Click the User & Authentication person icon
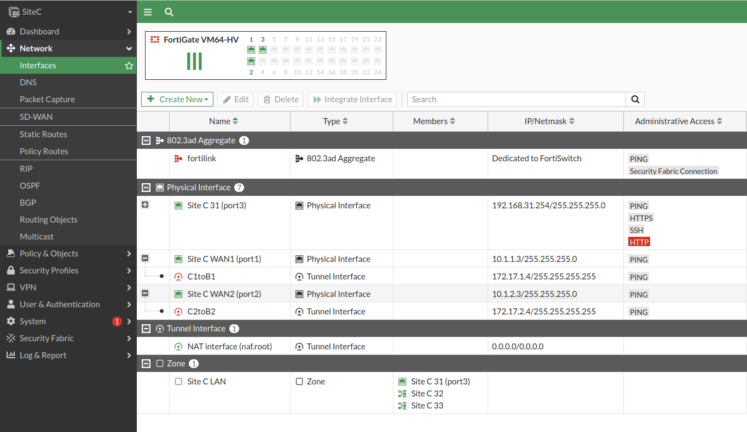Viewport: 747px width, 432px height. pyautogui.click(x=10, y=305)
